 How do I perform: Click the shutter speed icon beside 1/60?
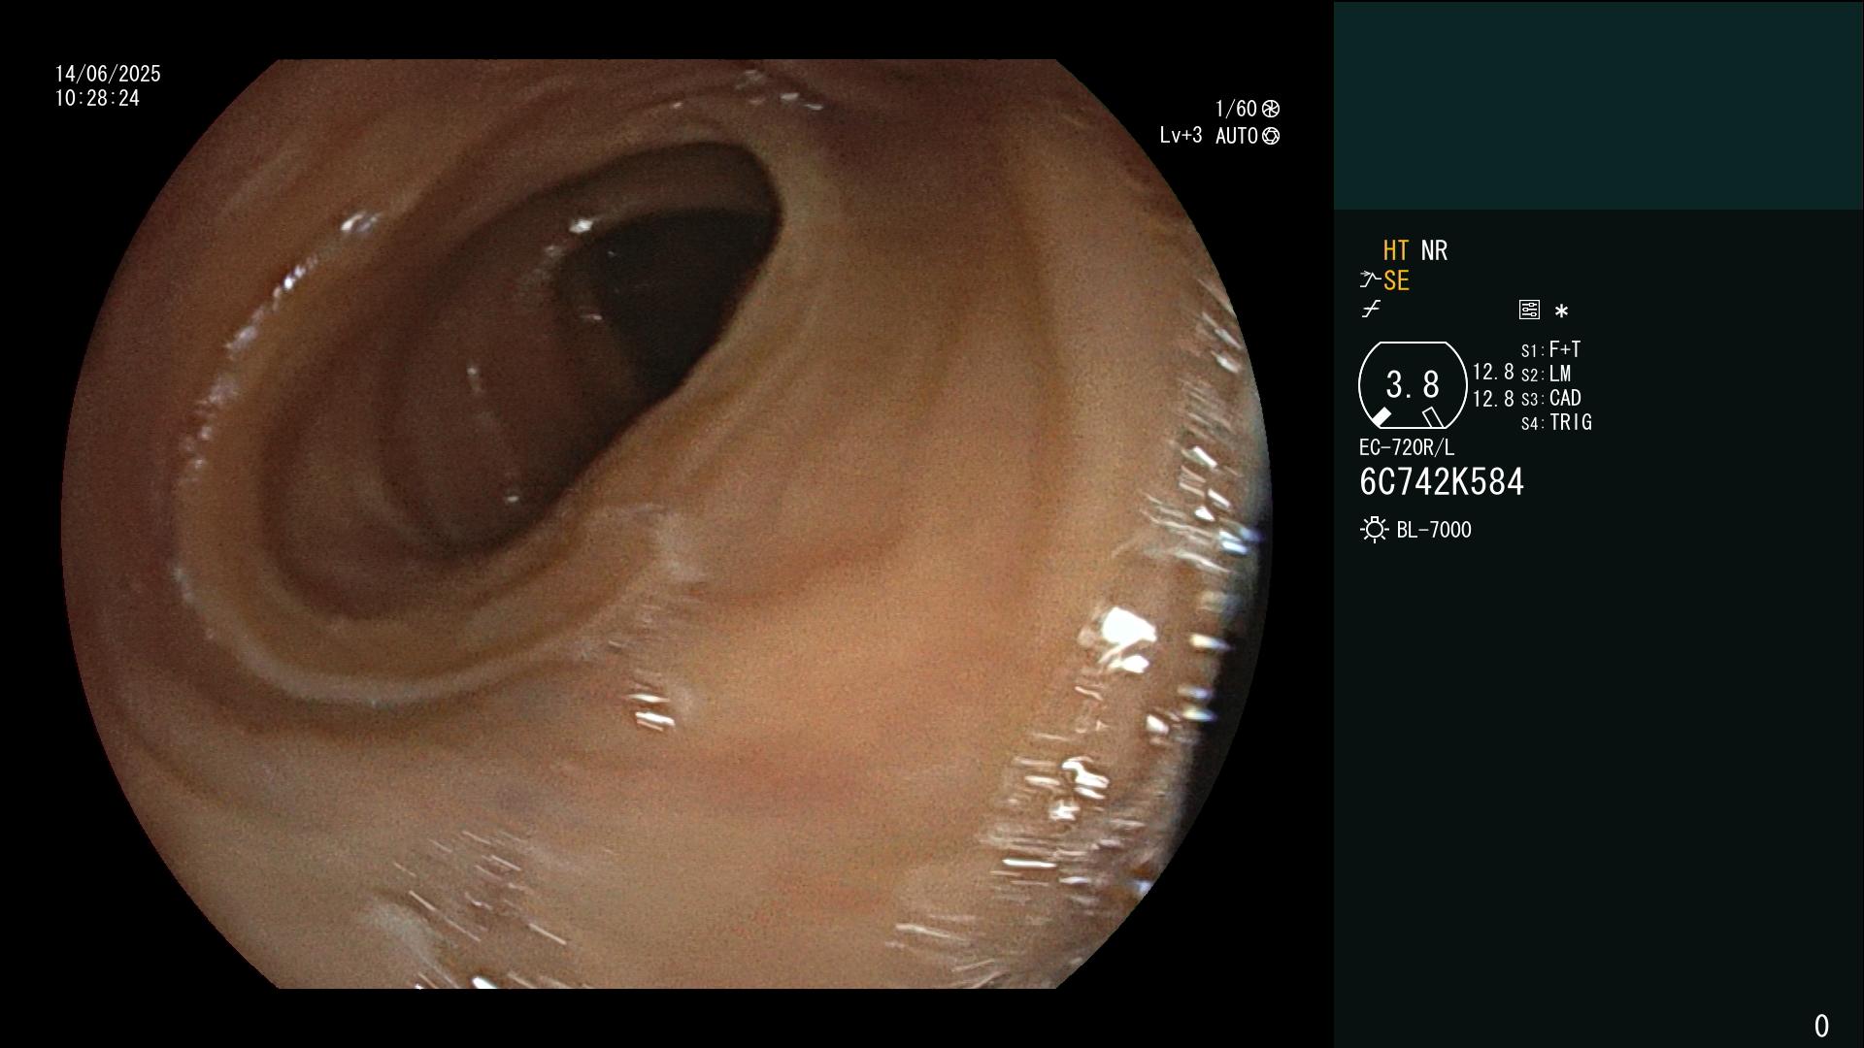pos(1271,109)
